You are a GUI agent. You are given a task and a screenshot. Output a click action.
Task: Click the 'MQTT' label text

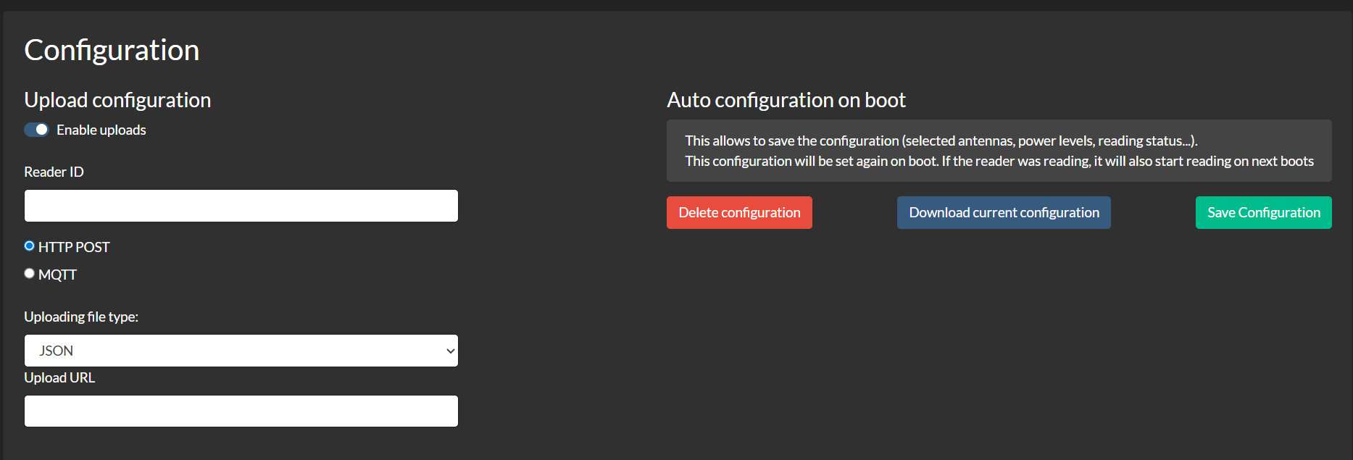tap(57, 275)
